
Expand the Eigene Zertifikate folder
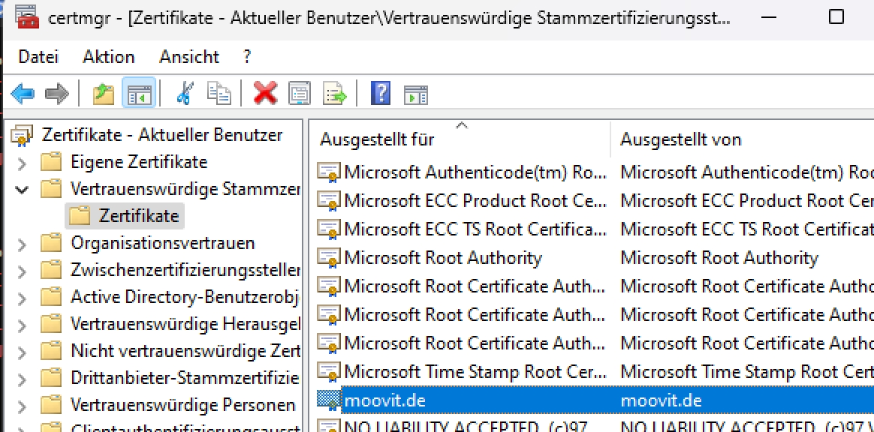coord(22,162)
